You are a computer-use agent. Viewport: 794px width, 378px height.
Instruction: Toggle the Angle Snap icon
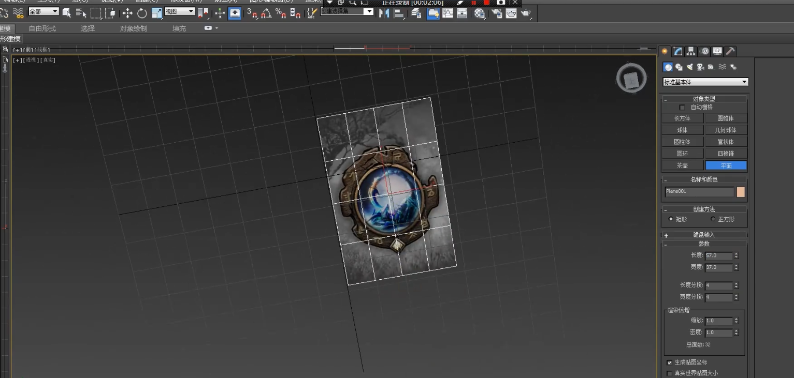(266, 13)
